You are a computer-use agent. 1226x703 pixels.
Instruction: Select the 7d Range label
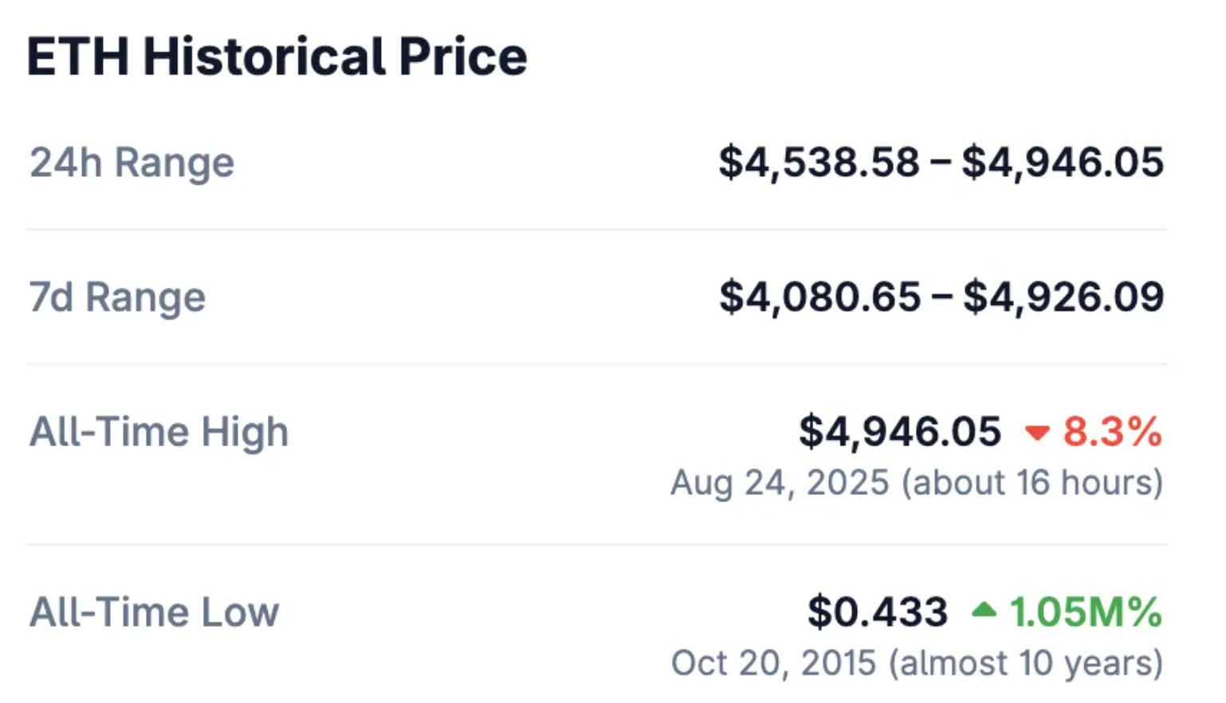117,297
